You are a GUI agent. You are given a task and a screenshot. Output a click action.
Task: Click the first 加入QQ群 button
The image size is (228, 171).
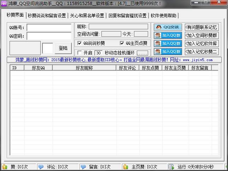pyautogui.click(x=168, y=35)
